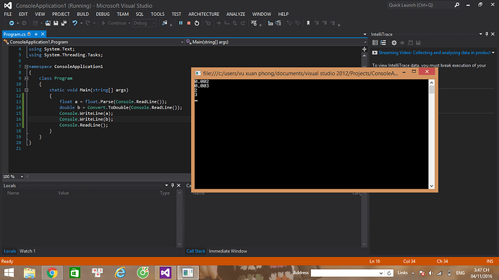
Task: Open the FILE menu
Action: tap(8, 14)
